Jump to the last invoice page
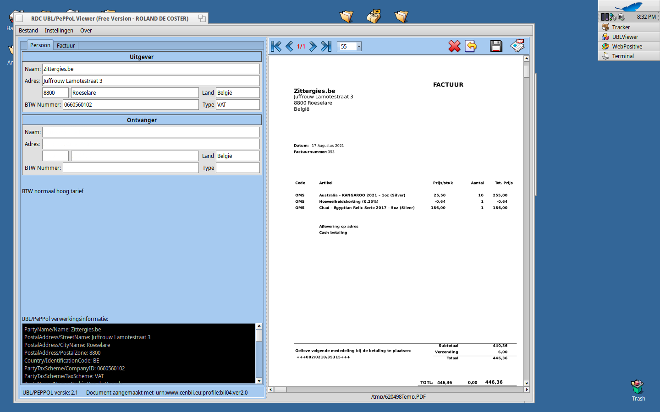Screen dimensions: 660x412 click(326, 46)
